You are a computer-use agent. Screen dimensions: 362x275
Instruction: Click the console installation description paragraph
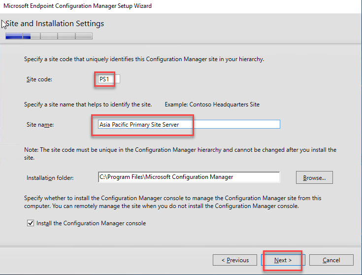tap(172, 202)
